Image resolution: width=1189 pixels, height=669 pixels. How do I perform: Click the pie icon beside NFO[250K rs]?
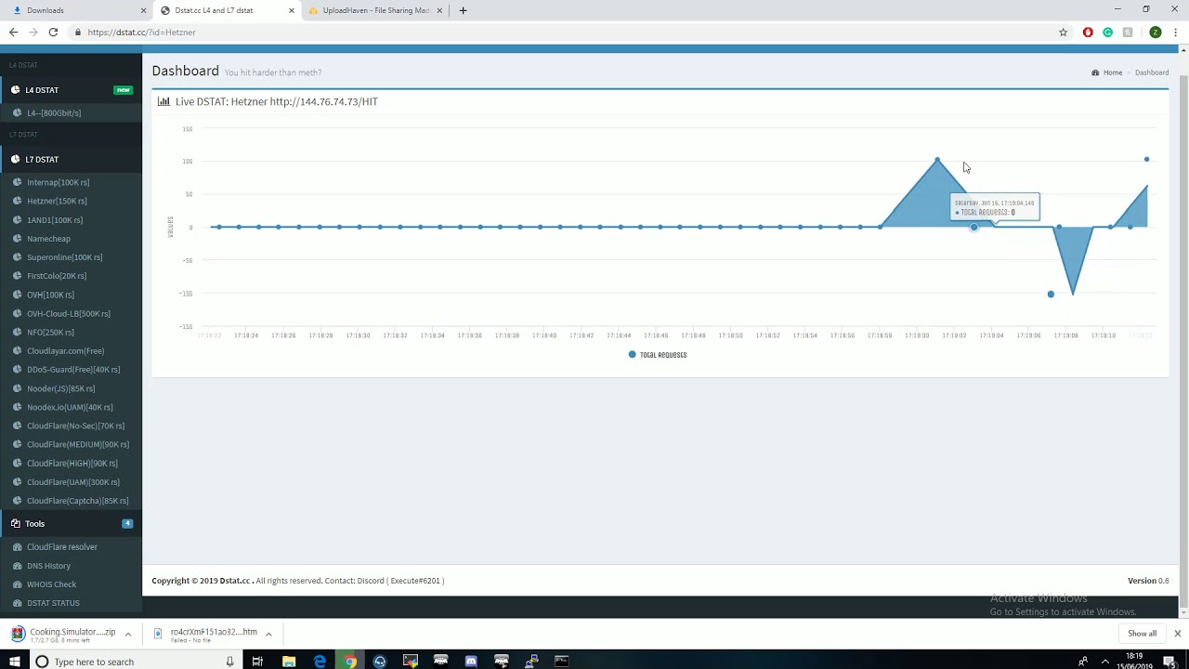click(x=18, y=333)
